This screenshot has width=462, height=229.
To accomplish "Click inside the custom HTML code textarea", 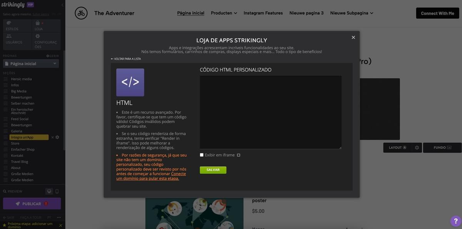I will tap(271, 112).
